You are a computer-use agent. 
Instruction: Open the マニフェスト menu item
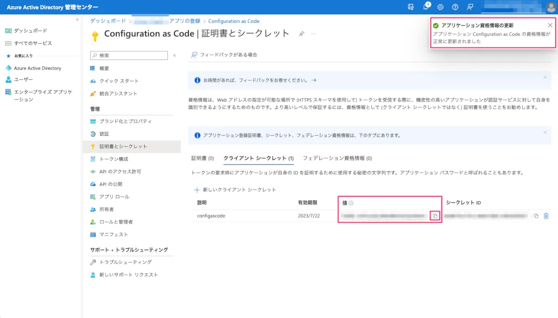(x=113, y=234)
